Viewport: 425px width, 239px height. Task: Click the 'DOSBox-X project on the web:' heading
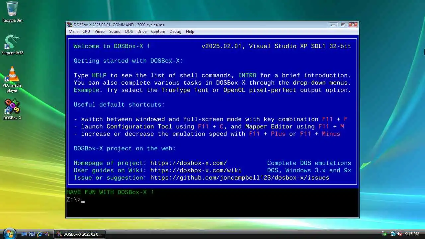coord(125,148)
